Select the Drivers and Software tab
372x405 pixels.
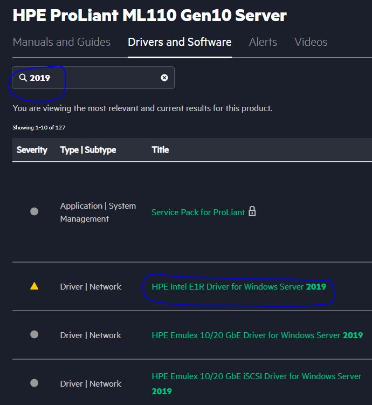(x=180, y=42)
